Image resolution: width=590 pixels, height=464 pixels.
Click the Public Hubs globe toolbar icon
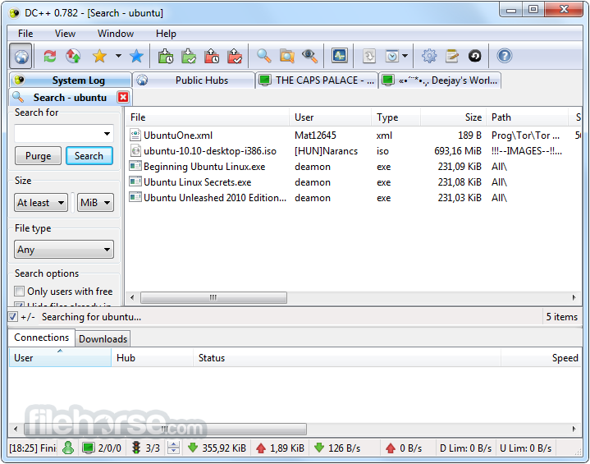click(x=21, y=56)
